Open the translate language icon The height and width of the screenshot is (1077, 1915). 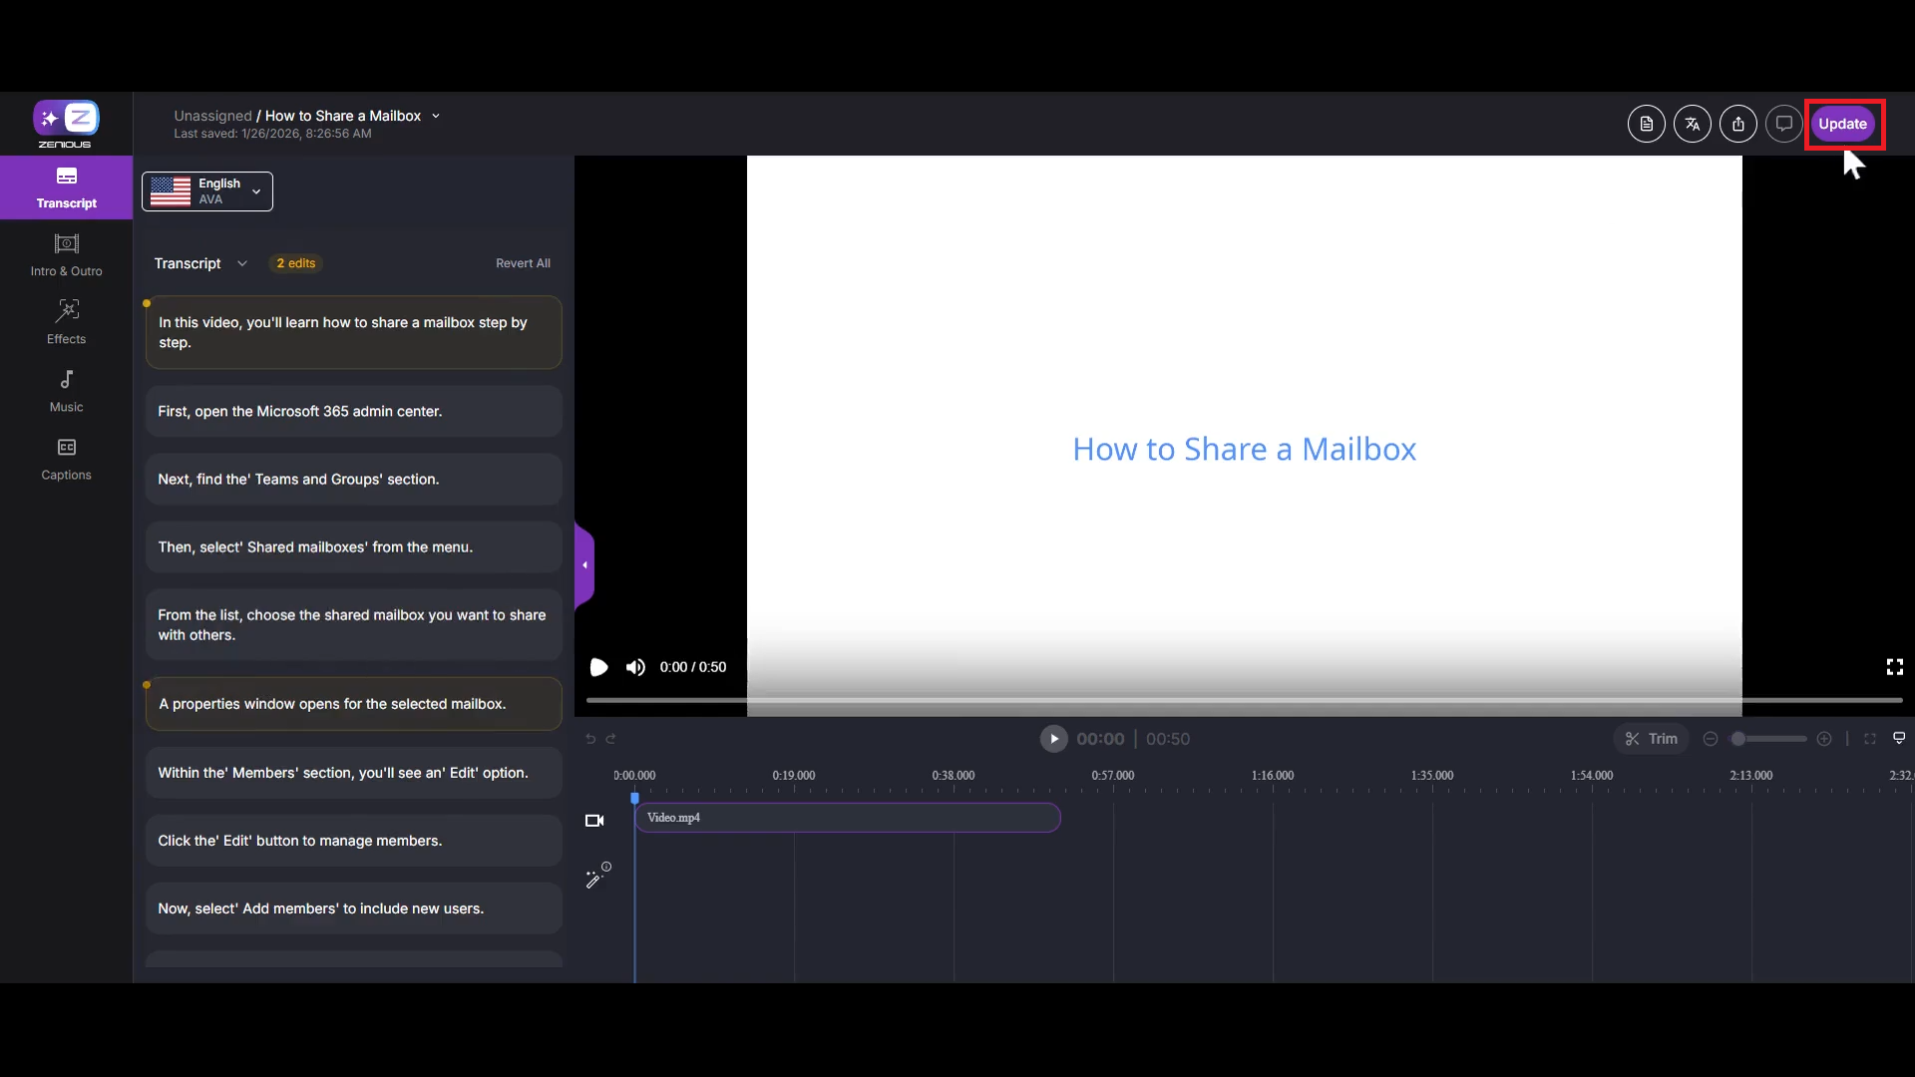point(1692,124)
